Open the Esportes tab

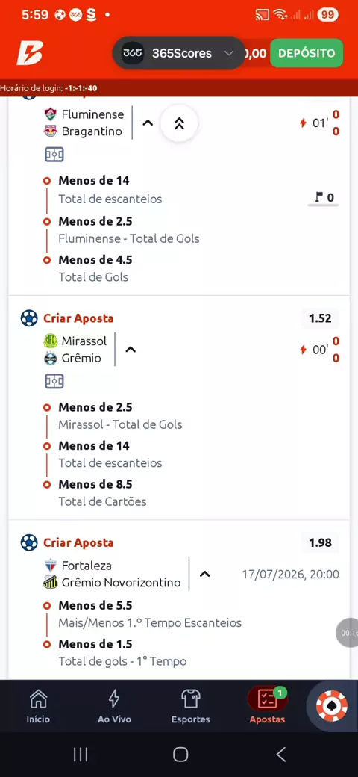[x=190, y=707]
